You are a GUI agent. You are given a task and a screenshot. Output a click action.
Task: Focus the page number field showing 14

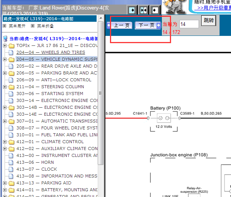[x=189, y=24]
